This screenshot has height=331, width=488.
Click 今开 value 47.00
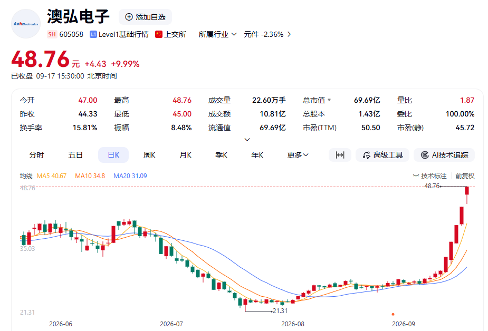coord(88,100)
